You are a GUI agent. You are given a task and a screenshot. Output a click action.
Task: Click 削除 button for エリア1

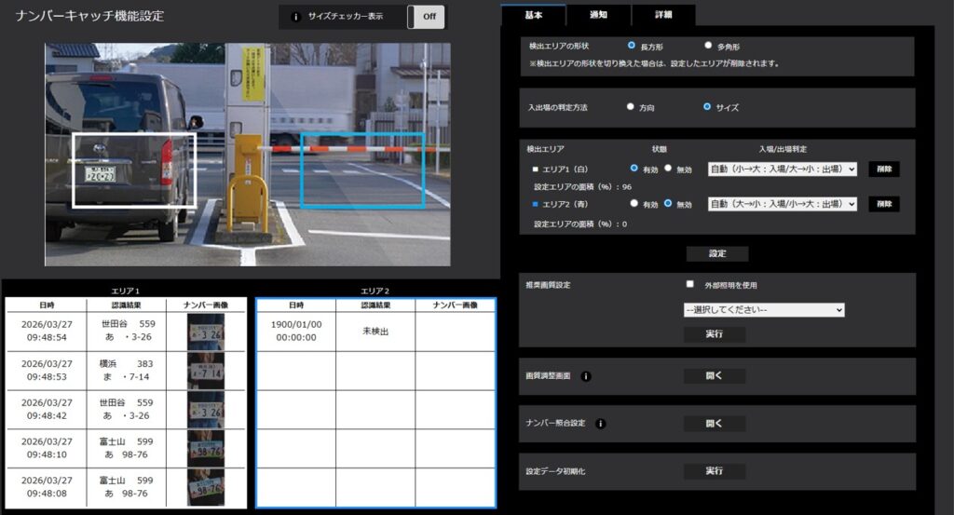tap(883, 169)
